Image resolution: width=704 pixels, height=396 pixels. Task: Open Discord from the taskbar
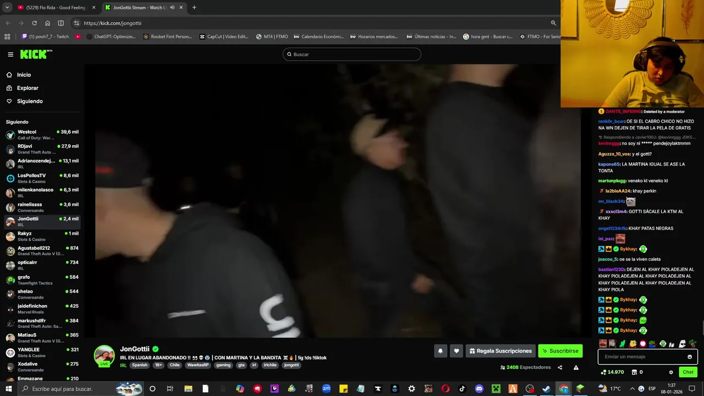[x=479, y=389]
